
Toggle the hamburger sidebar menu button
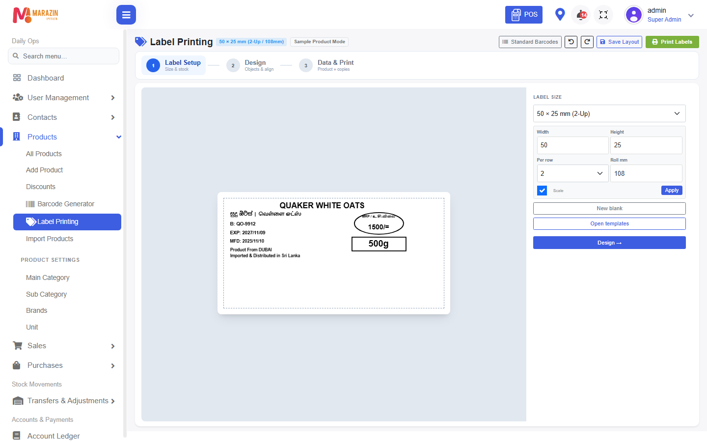pos(126,15)
